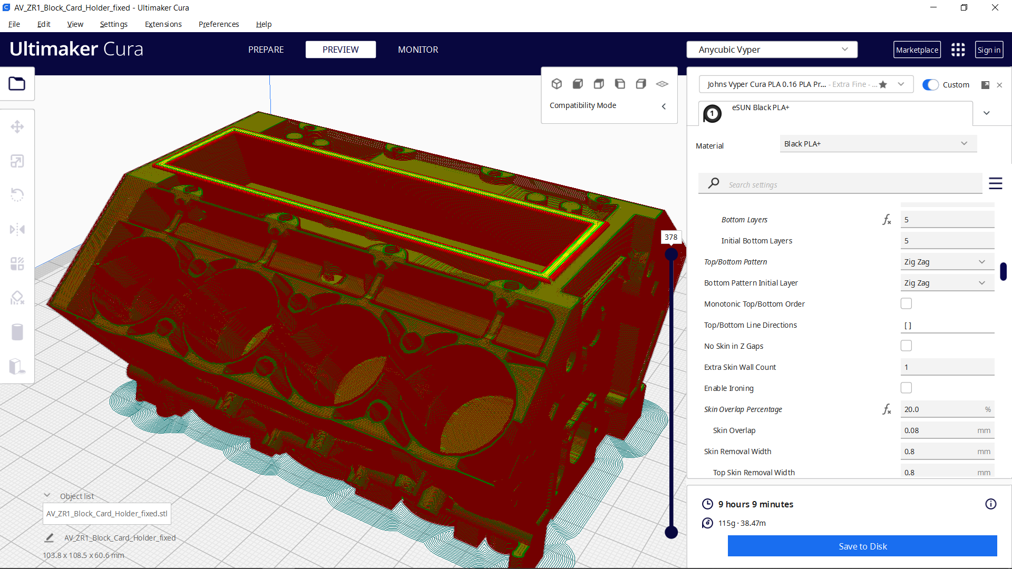
Task: Select the Mirror tool
Action: (17, 229)
